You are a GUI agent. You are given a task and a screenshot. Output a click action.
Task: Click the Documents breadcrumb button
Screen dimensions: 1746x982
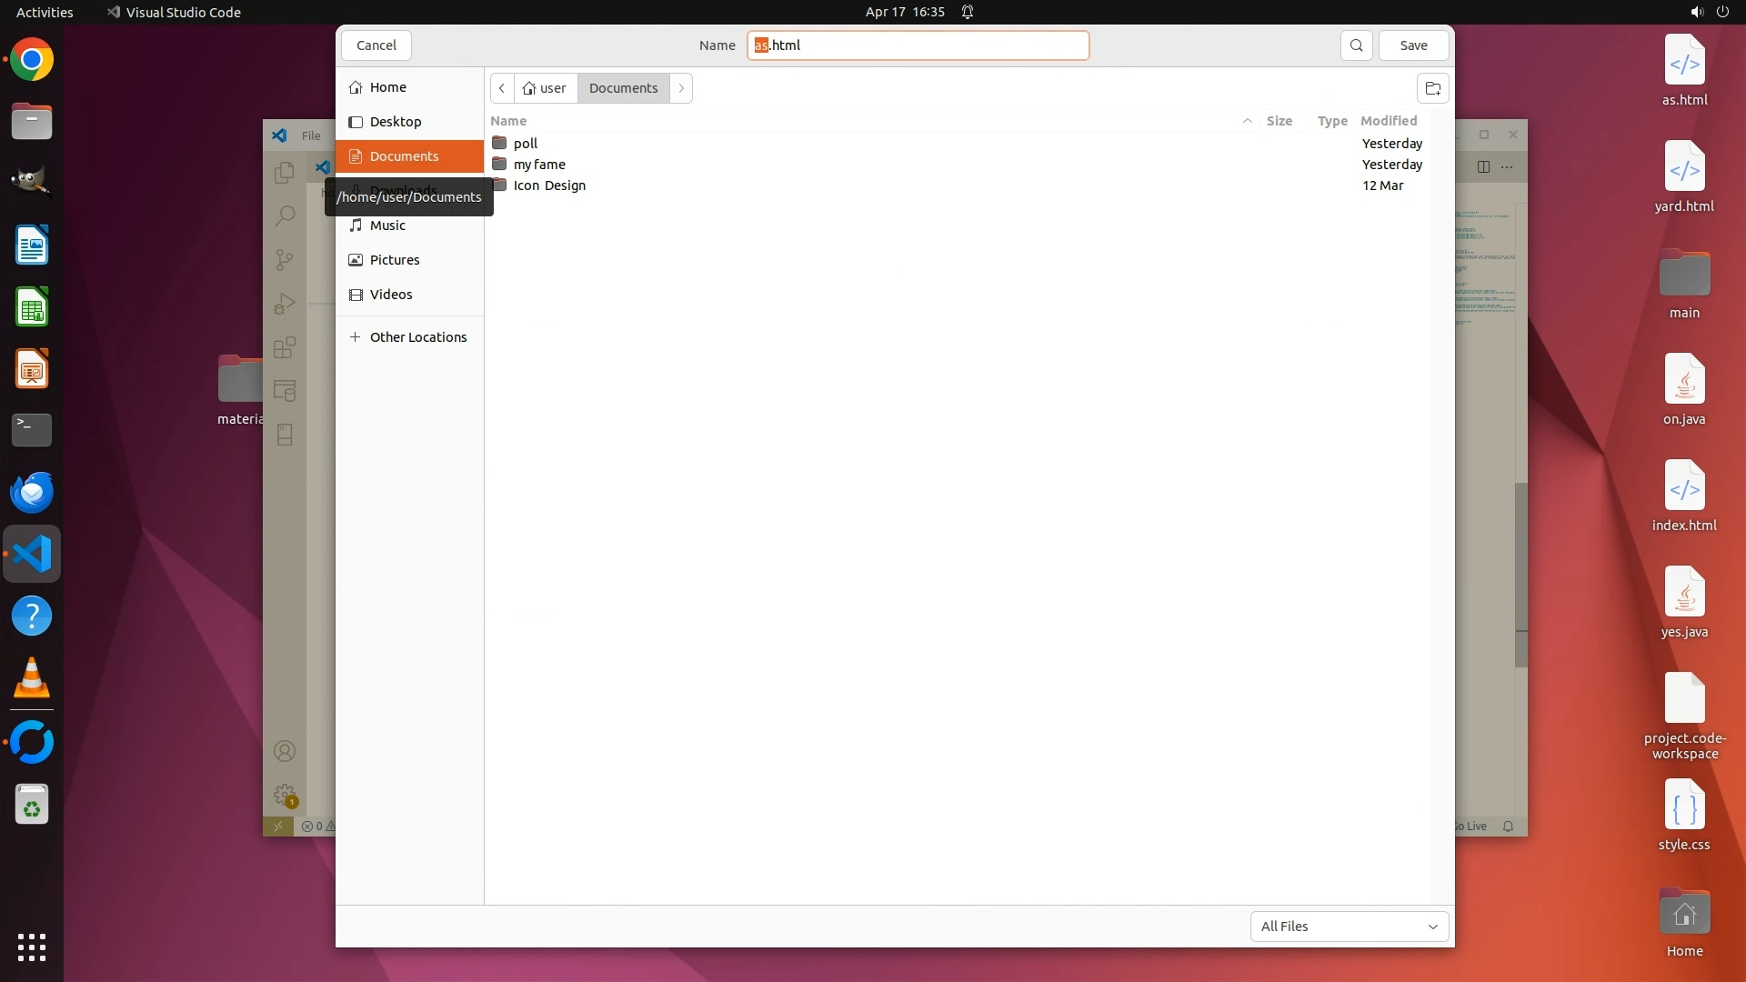tap(623, 88)
